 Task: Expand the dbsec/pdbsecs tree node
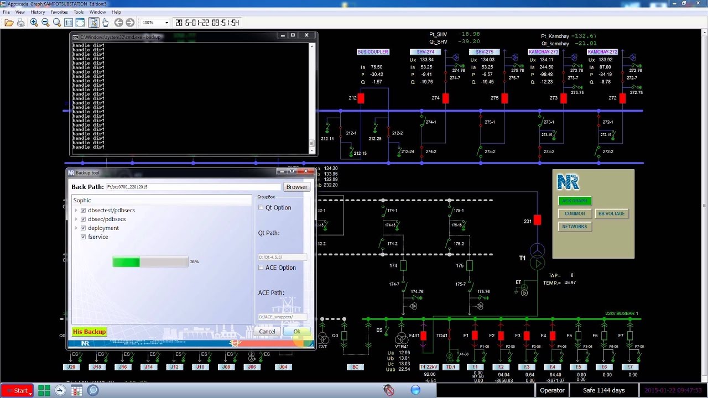click(76, 219)
